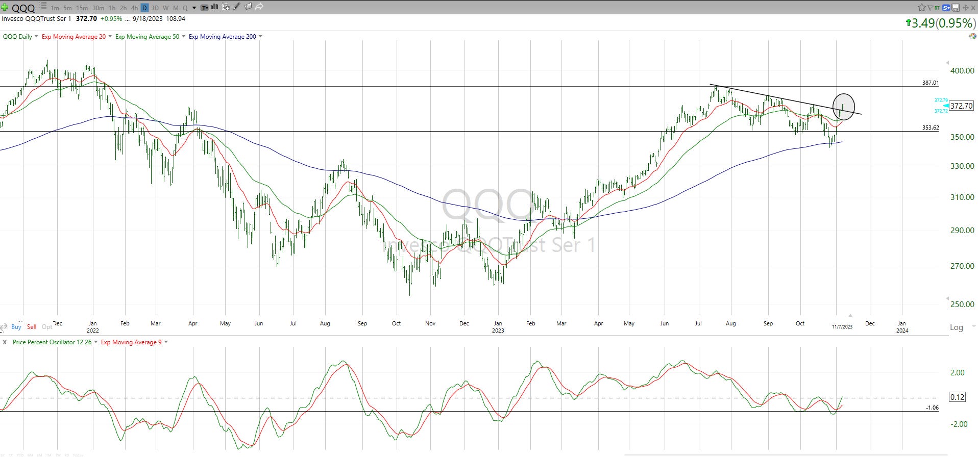Open the blue S dropdown button
Viewport: 978px width, 457px height.
click(x=946, y=8)
